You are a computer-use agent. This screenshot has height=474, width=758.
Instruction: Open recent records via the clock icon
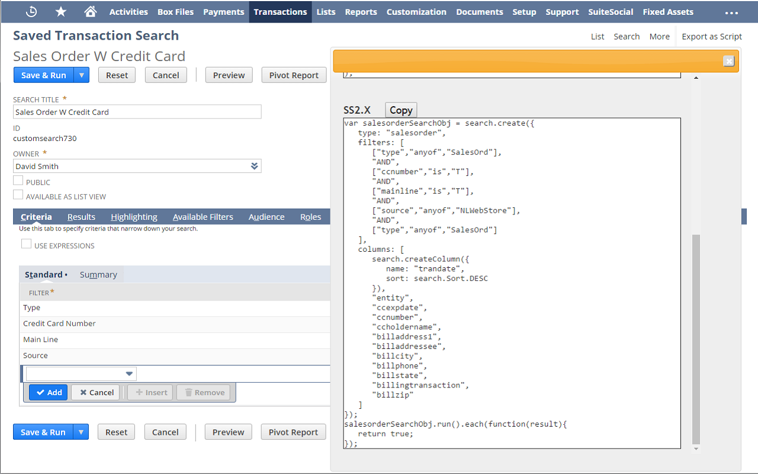[x=31, y=11]
